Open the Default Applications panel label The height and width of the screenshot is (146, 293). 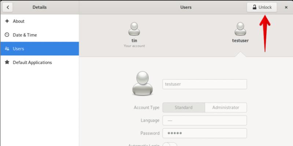[x=32, y=62]
